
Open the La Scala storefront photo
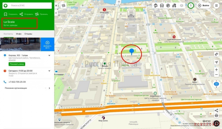click(x=20, y=44)
